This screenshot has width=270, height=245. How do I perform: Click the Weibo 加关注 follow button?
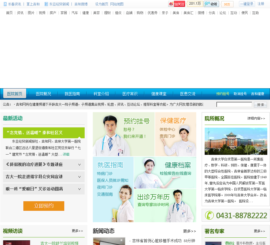point(177,4)
